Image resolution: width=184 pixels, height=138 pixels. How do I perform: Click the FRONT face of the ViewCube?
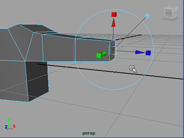coord(169,13)
